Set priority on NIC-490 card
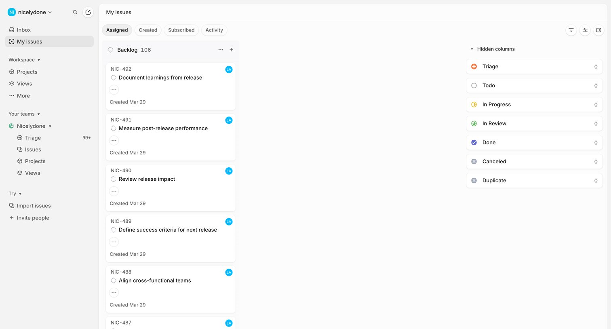This screenshot has height=329, width=611. tap(114, 191)
